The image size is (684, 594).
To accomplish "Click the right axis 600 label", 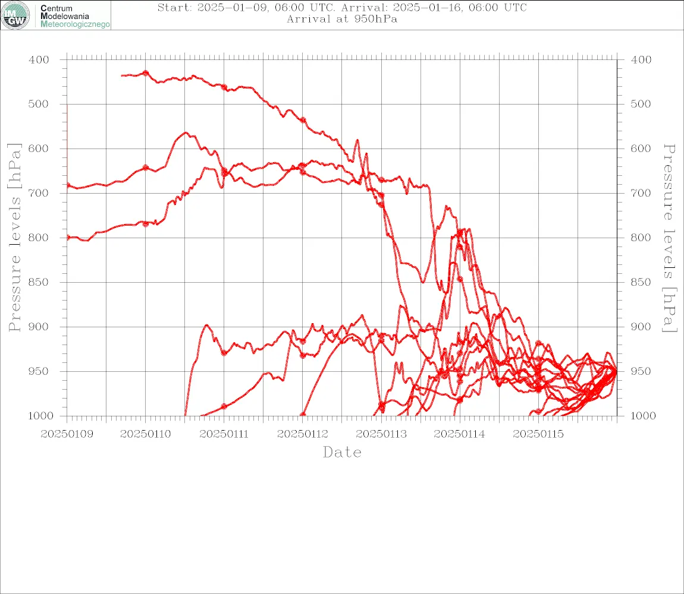I will 641,148.
